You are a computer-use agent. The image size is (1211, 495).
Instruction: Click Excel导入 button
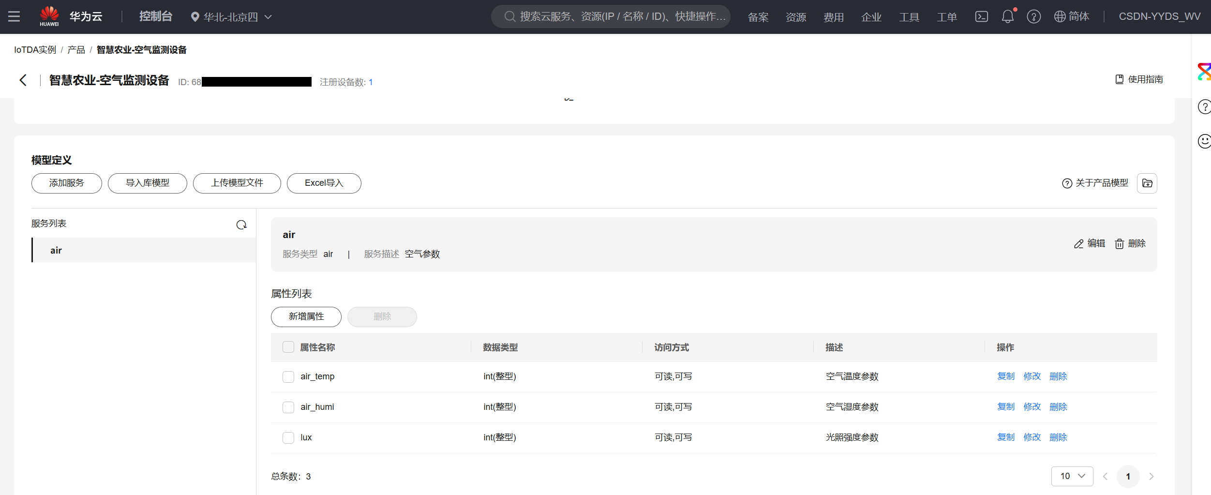point(324,183)
